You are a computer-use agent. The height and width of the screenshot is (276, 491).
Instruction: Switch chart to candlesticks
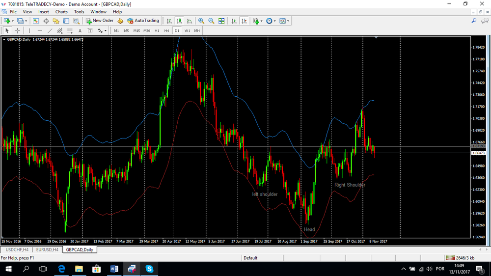pos(179,21)
